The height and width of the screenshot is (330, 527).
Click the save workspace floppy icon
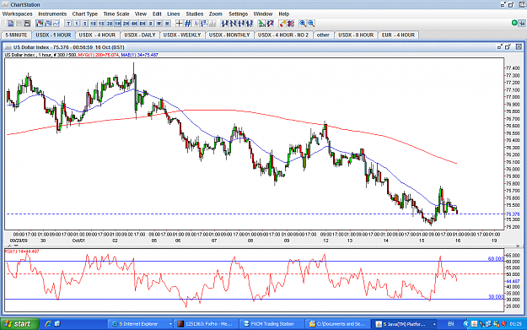pyautogui.click(x=27, y=24)
